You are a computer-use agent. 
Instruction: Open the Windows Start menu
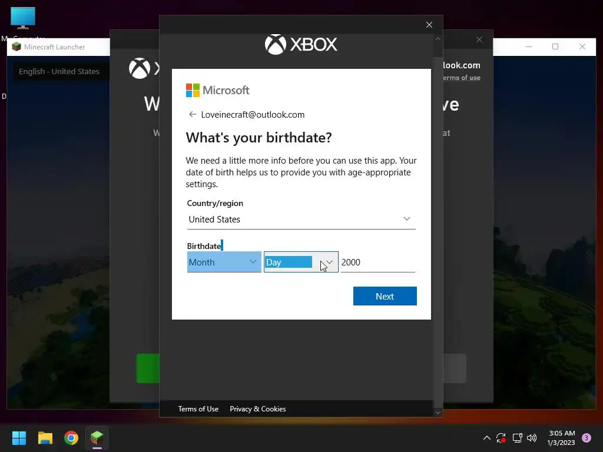(x=19, y=438)
